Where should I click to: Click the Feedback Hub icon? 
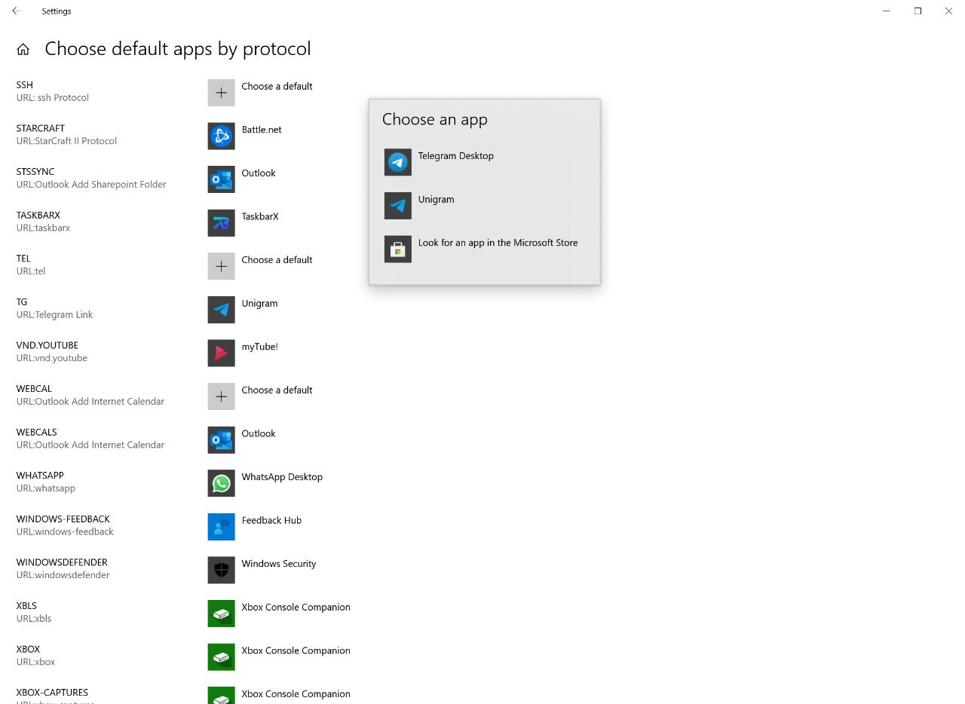click(221, 527)
